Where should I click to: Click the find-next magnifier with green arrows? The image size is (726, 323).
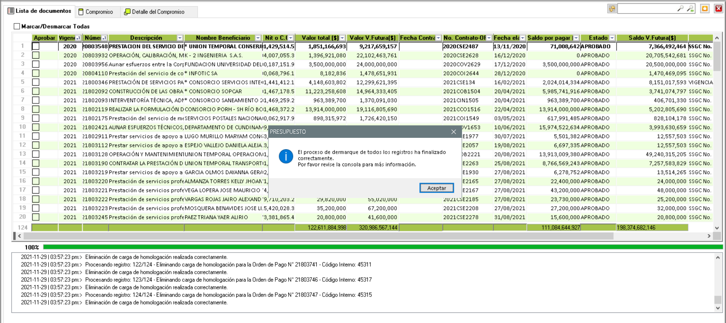click(x=690, y=8)
